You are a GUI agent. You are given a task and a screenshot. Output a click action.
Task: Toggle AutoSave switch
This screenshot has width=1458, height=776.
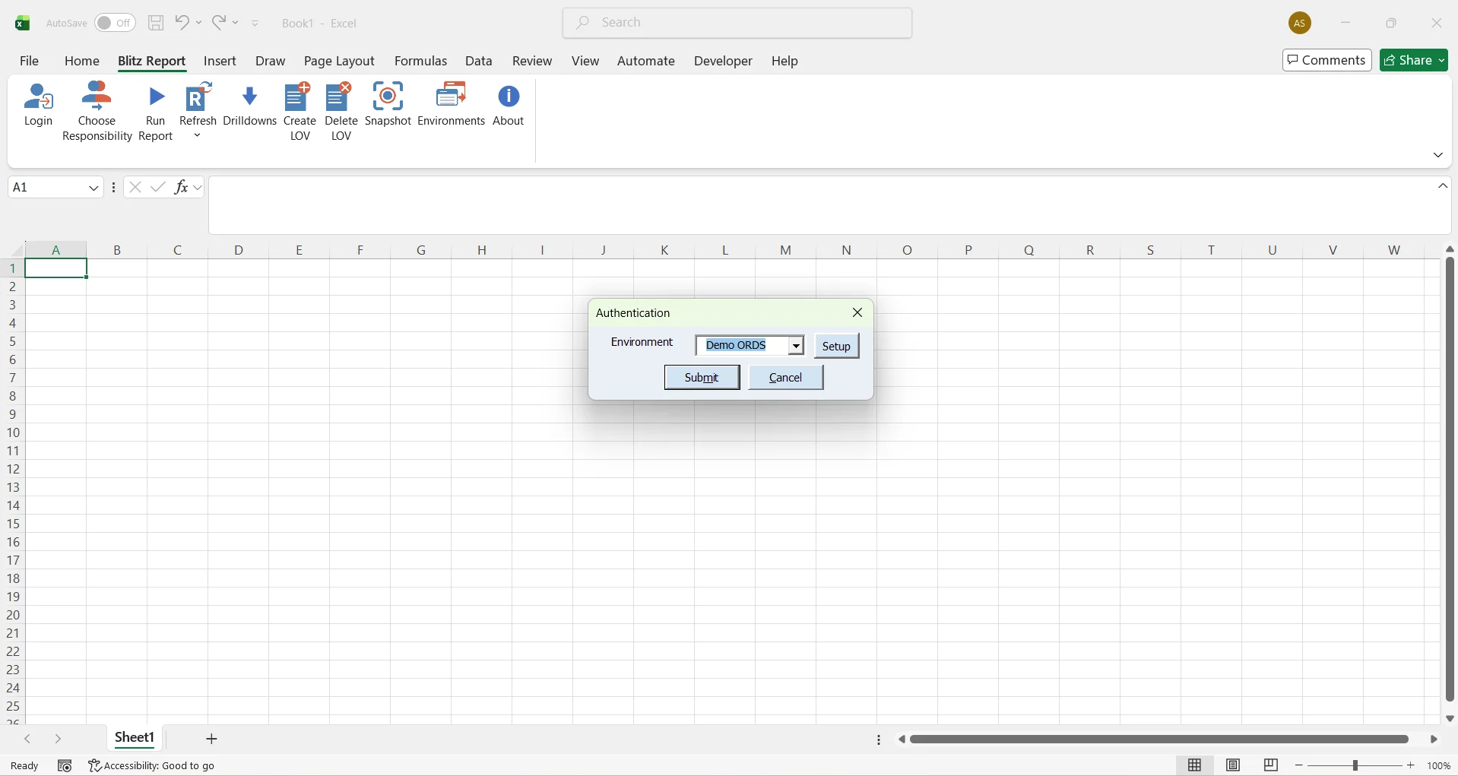[x=115, y=23]
